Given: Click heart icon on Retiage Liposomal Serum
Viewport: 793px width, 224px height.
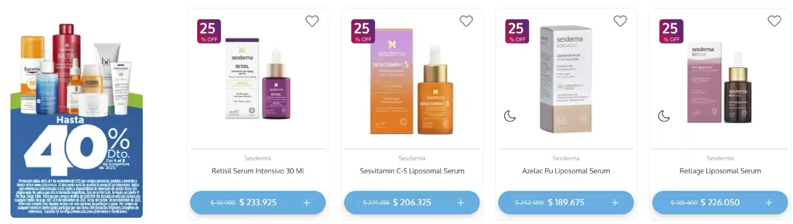Looking at the screenshot, I should [774, 21].
